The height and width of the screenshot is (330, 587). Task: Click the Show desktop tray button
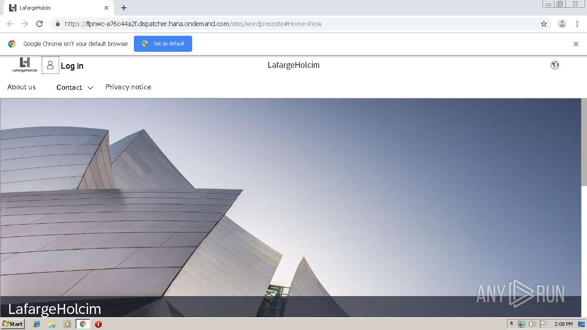pyautogui.click(x=581, y=324)
